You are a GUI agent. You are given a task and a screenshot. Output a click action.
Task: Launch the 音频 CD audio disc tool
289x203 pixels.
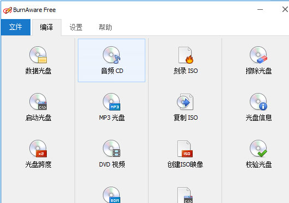[112, 60]
